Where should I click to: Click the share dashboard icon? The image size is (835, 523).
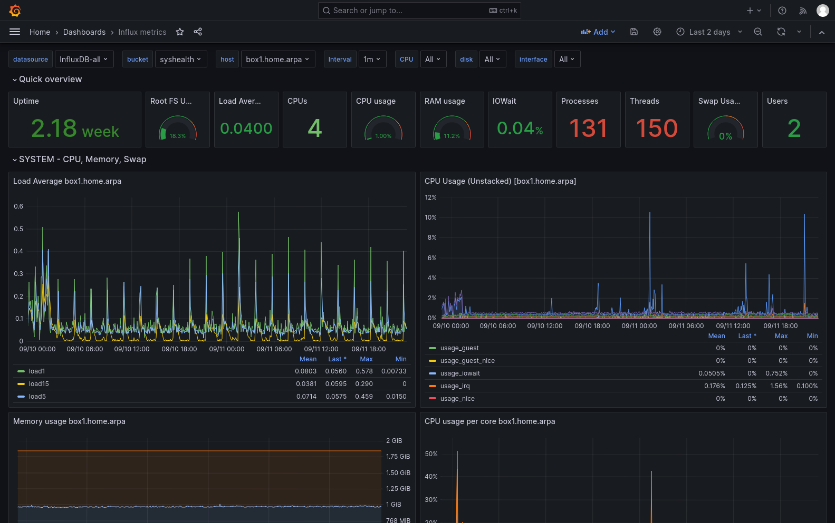(198, 32)
